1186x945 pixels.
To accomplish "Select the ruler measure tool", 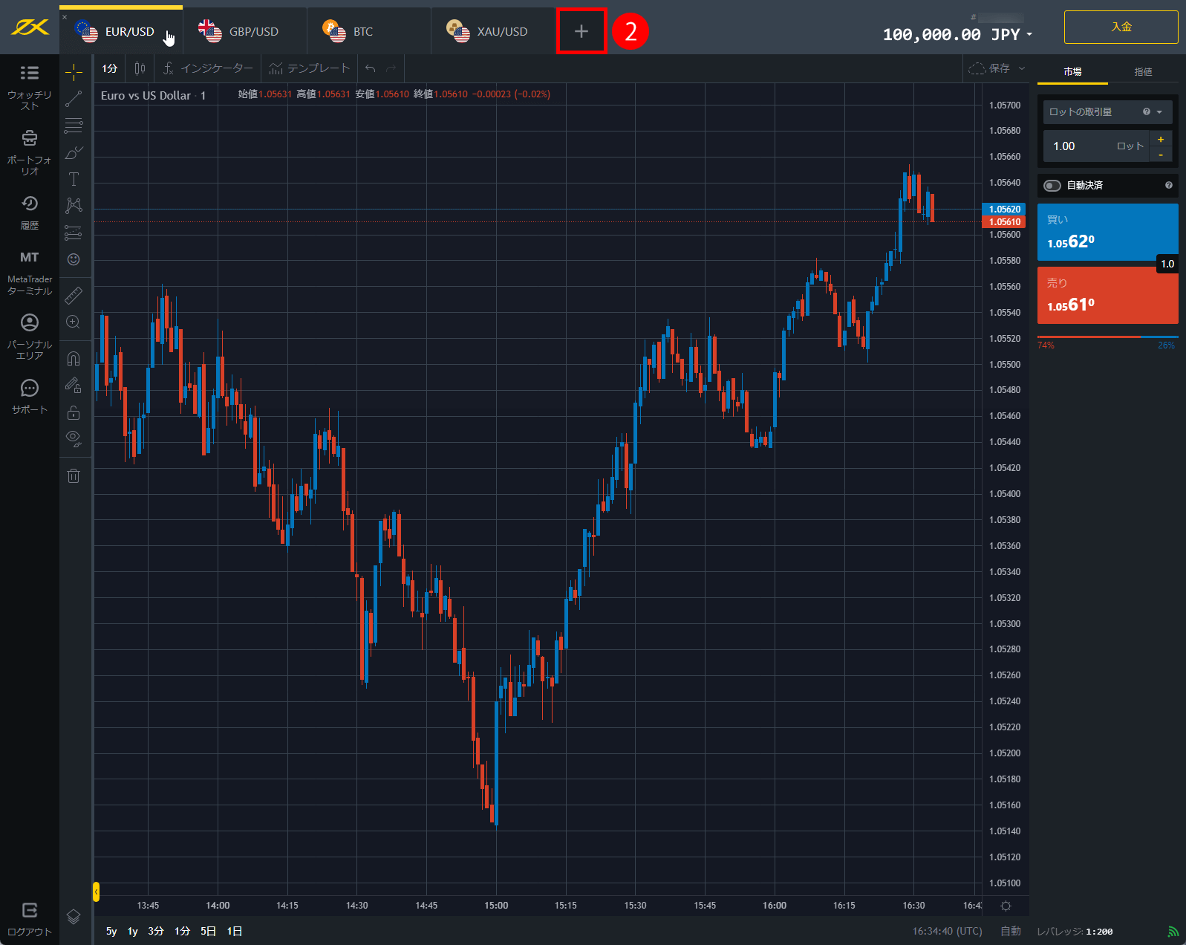I will point(74,296).
